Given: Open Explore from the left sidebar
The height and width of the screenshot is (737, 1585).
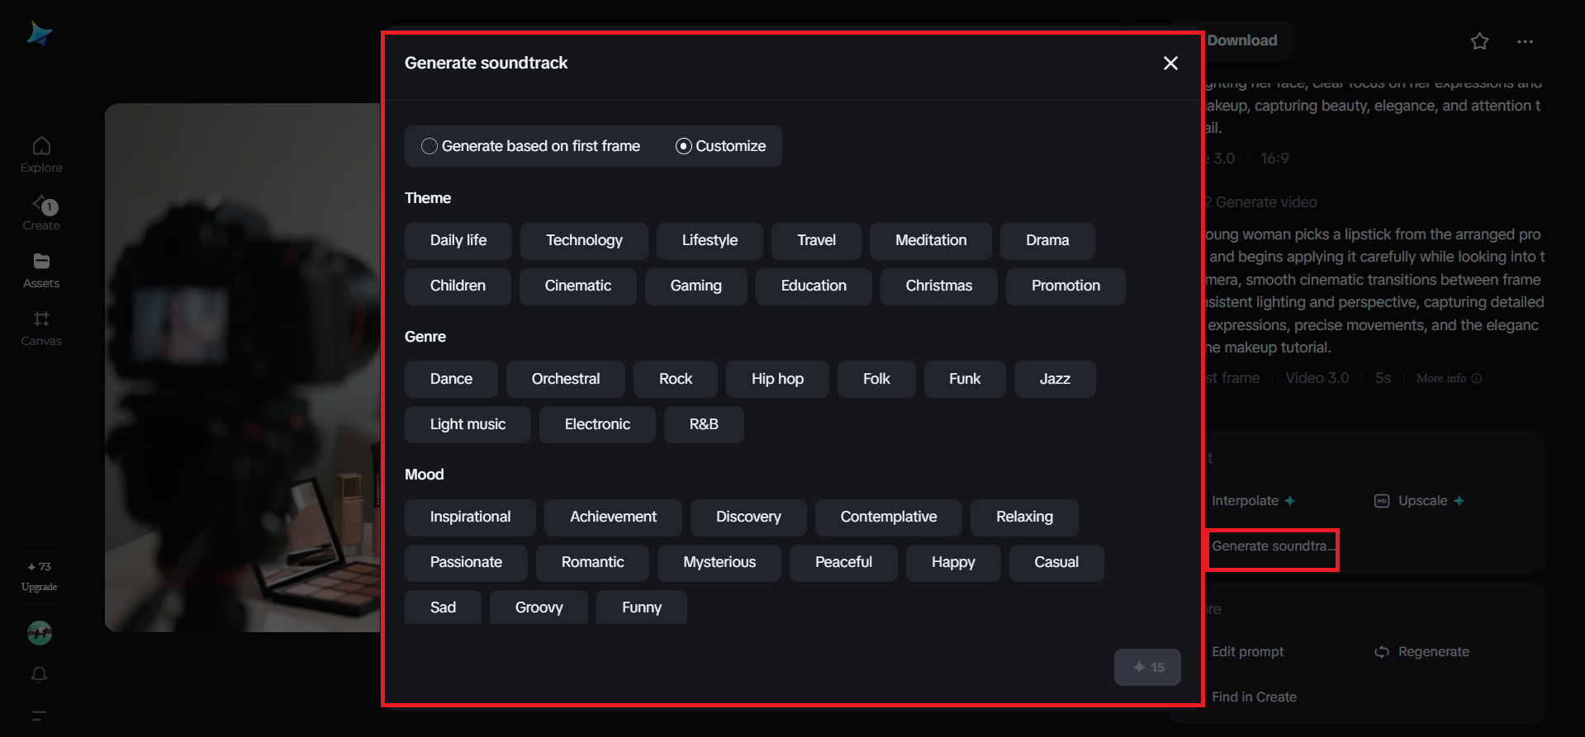Looking at the screenshot, I should tap(40, 153).
